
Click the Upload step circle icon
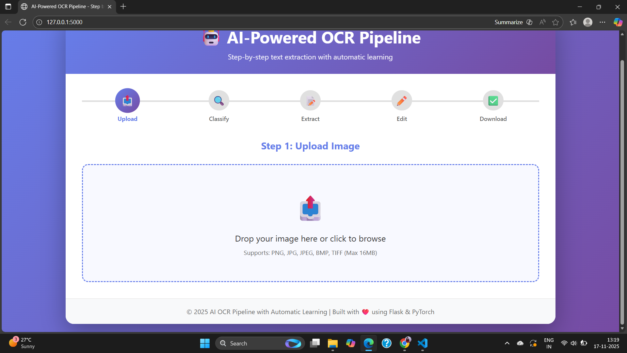(x=127, y=100)
